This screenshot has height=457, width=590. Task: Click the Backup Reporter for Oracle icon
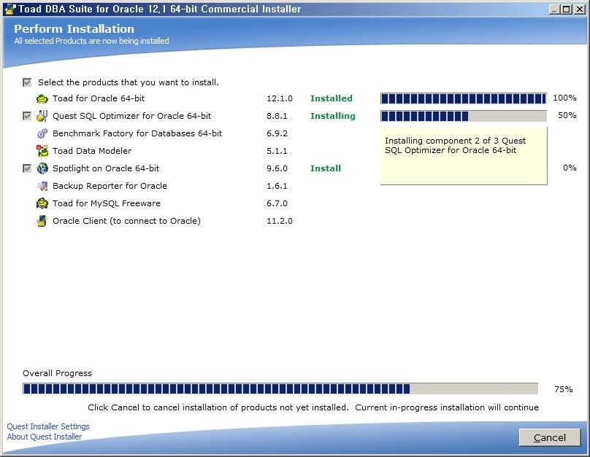(42, 186)
